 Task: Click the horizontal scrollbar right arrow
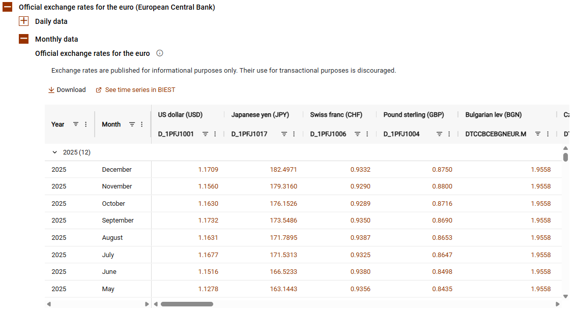pyautogui.click(x=557, y=304)
